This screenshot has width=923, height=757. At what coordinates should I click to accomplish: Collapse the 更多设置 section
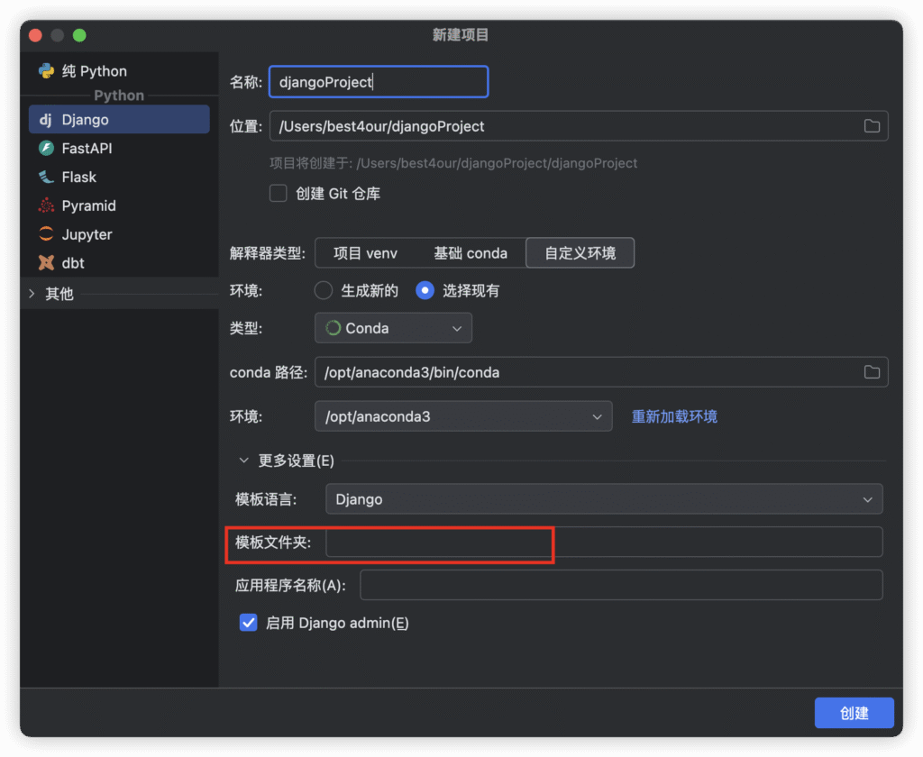click(243, 461)
